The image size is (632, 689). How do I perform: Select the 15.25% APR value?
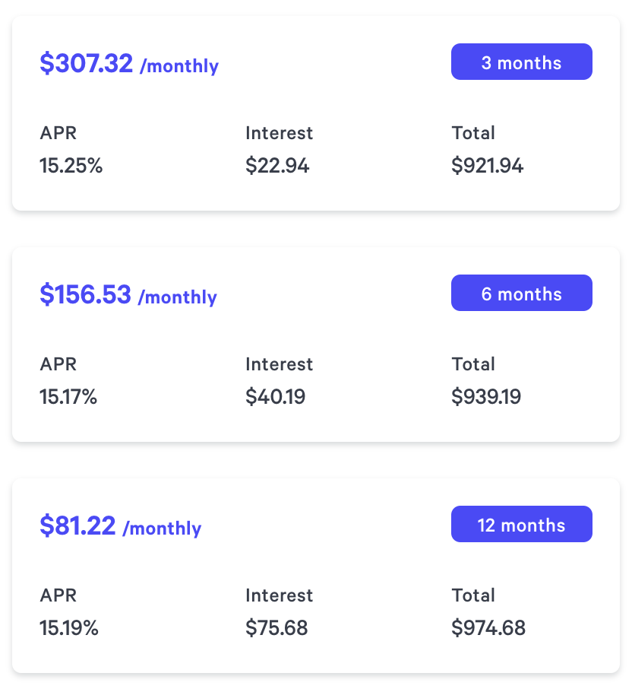[x=71, y=166]
